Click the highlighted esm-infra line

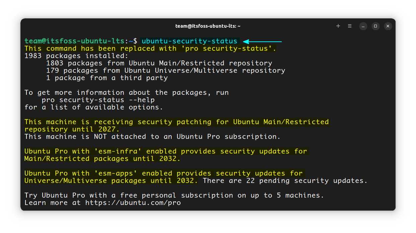click(165, 151)
